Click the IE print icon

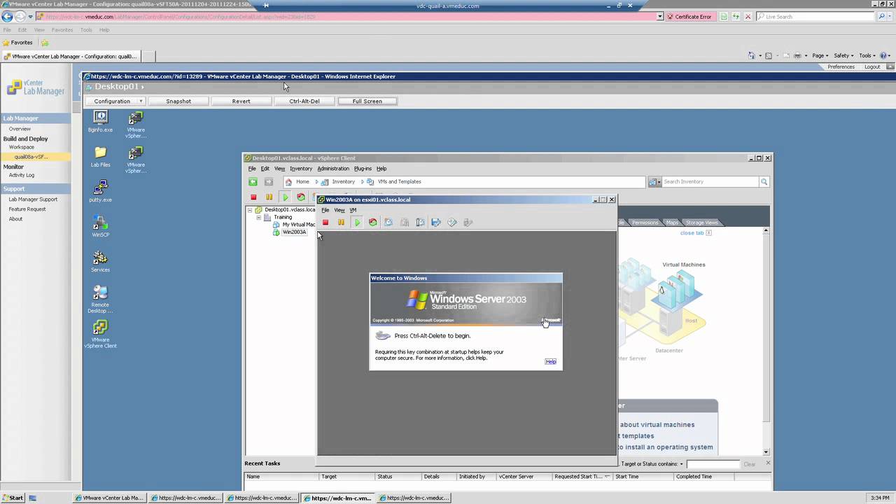pyautogui.click(x=797, y=55)
